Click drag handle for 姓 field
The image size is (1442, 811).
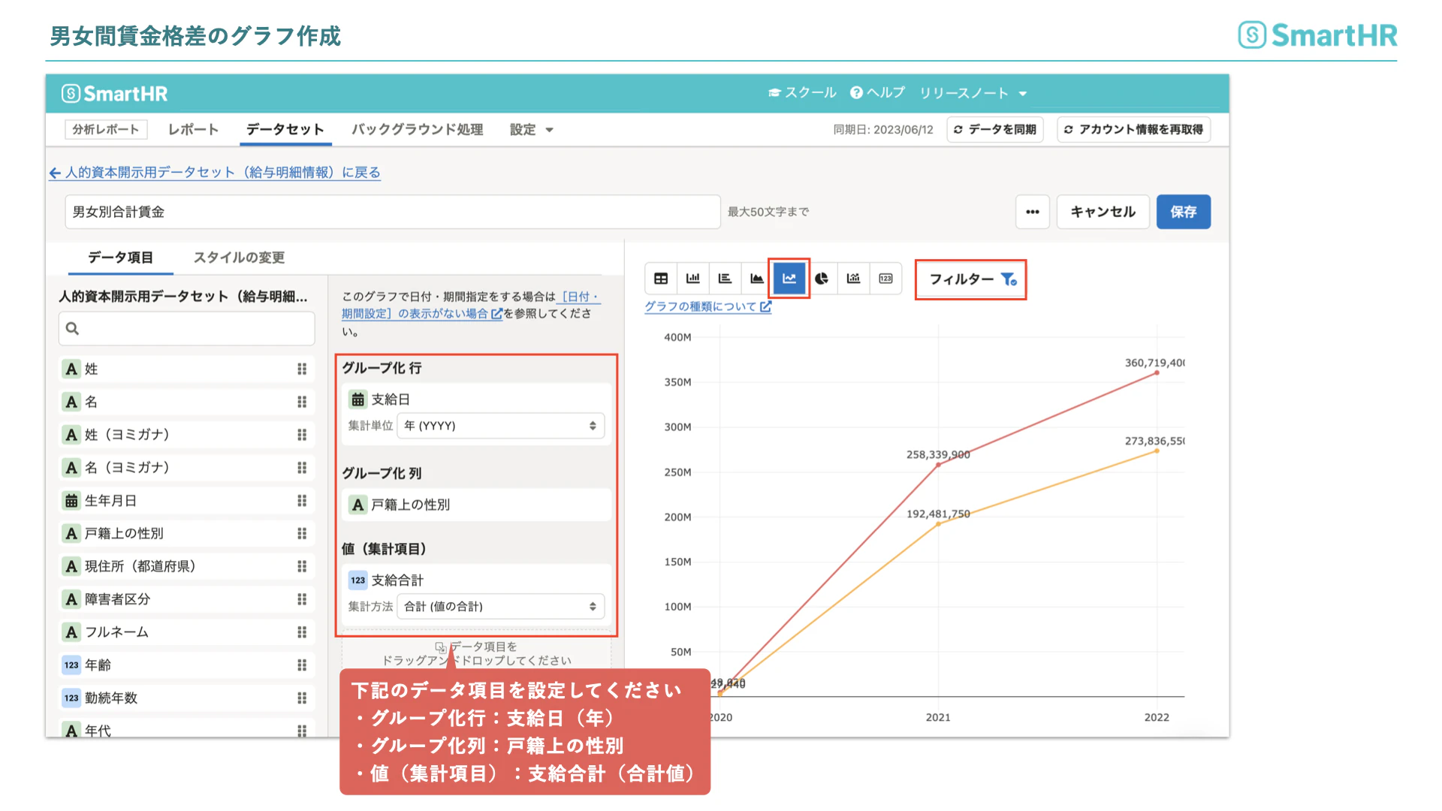(x=302, y=369)
